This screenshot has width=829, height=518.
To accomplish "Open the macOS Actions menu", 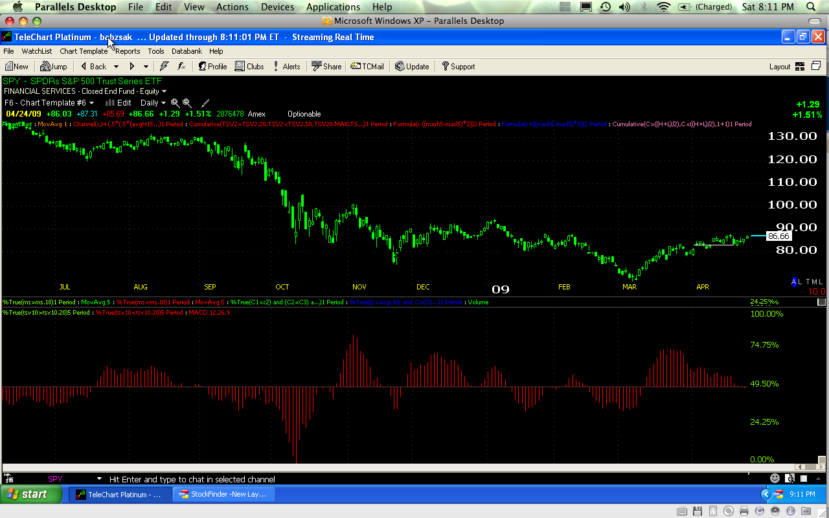I will click(233, 7).
